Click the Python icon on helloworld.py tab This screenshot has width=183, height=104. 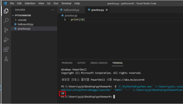click(x=61, y=10)
